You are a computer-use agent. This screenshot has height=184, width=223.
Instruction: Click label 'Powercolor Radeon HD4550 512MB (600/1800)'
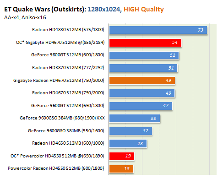click(x=56, y=168)
